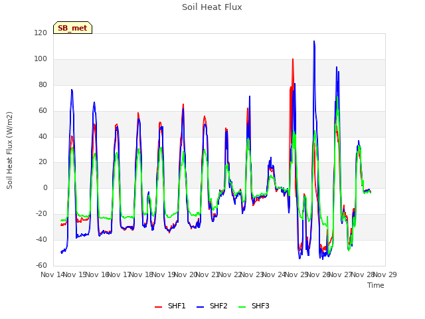Screen dimensions: 425x319
Task: Click the SB_met label box
Action: [x=72, y=28]
